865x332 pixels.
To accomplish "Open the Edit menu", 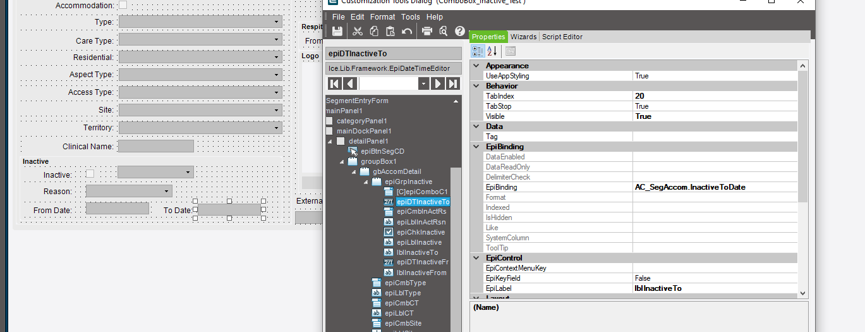I will 358,17.
